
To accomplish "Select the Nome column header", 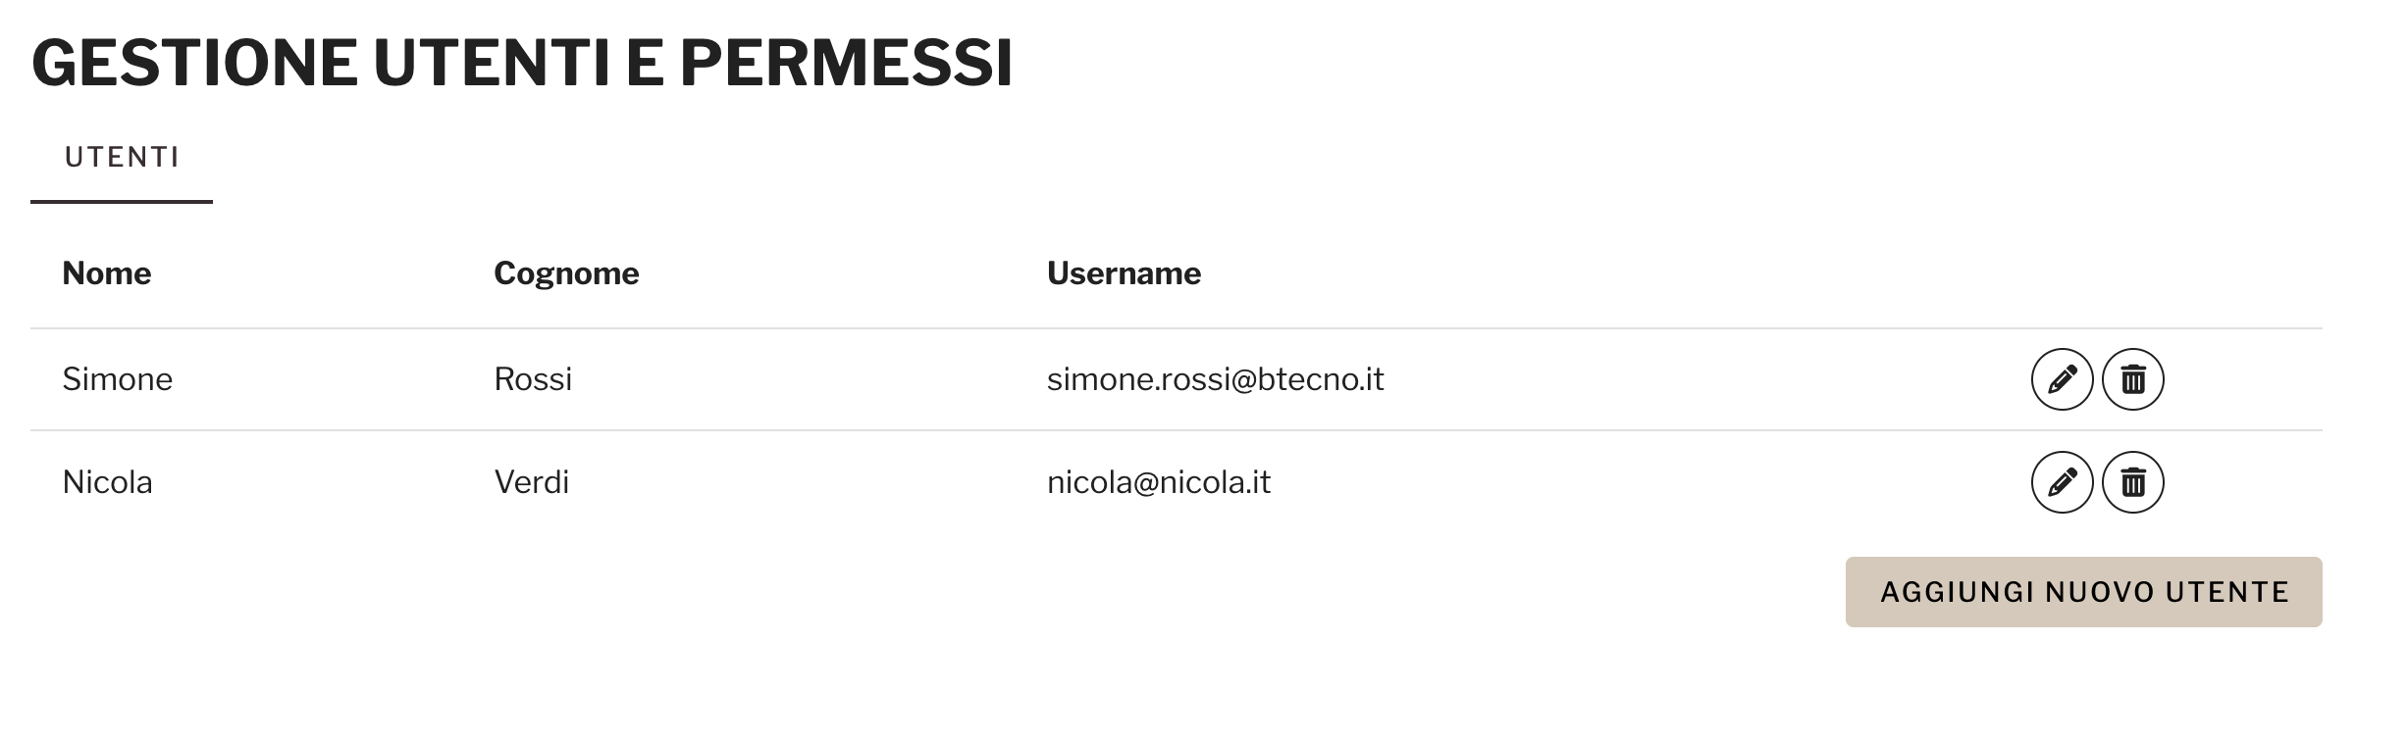I will (x=107, y=273).
